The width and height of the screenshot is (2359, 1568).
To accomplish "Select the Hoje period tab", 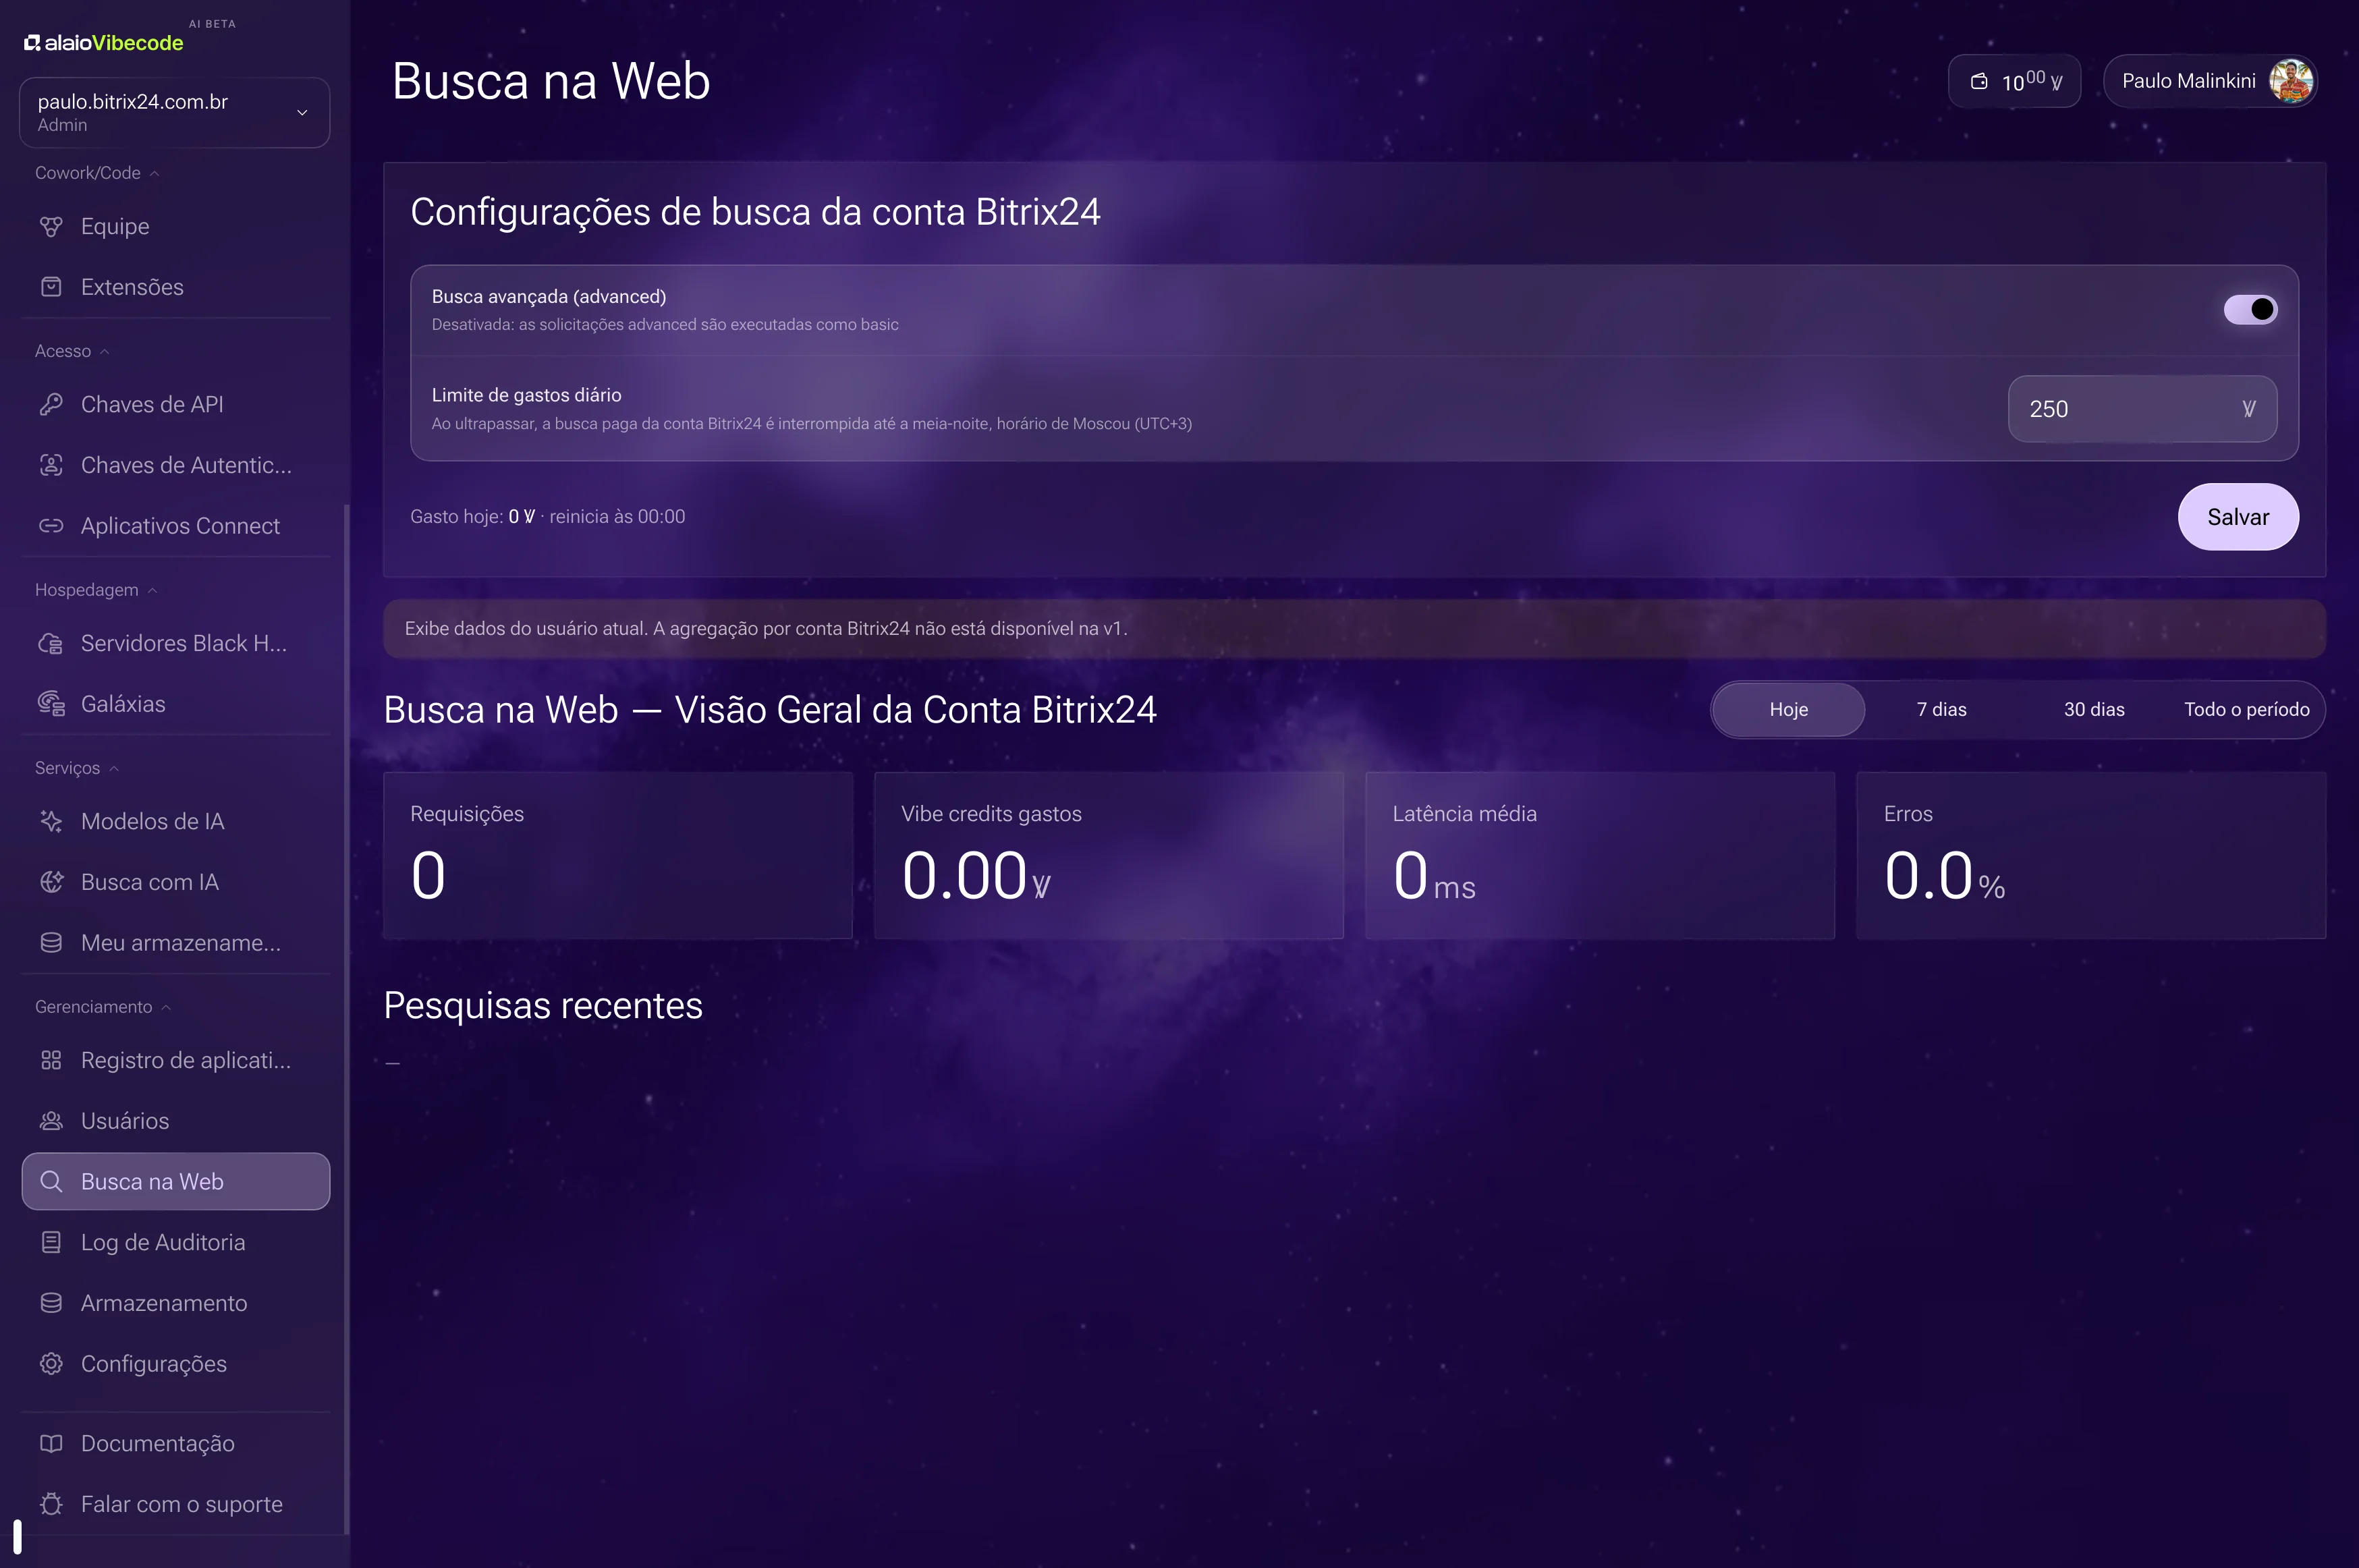I will (1788, 710).
